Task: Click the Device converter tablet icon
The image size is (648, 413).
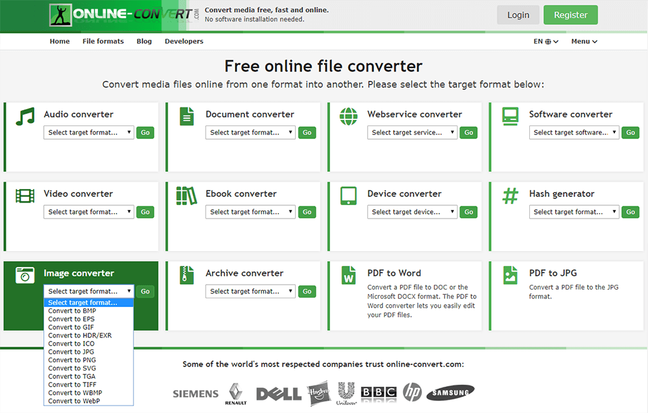Action: [x=348, y=195]
